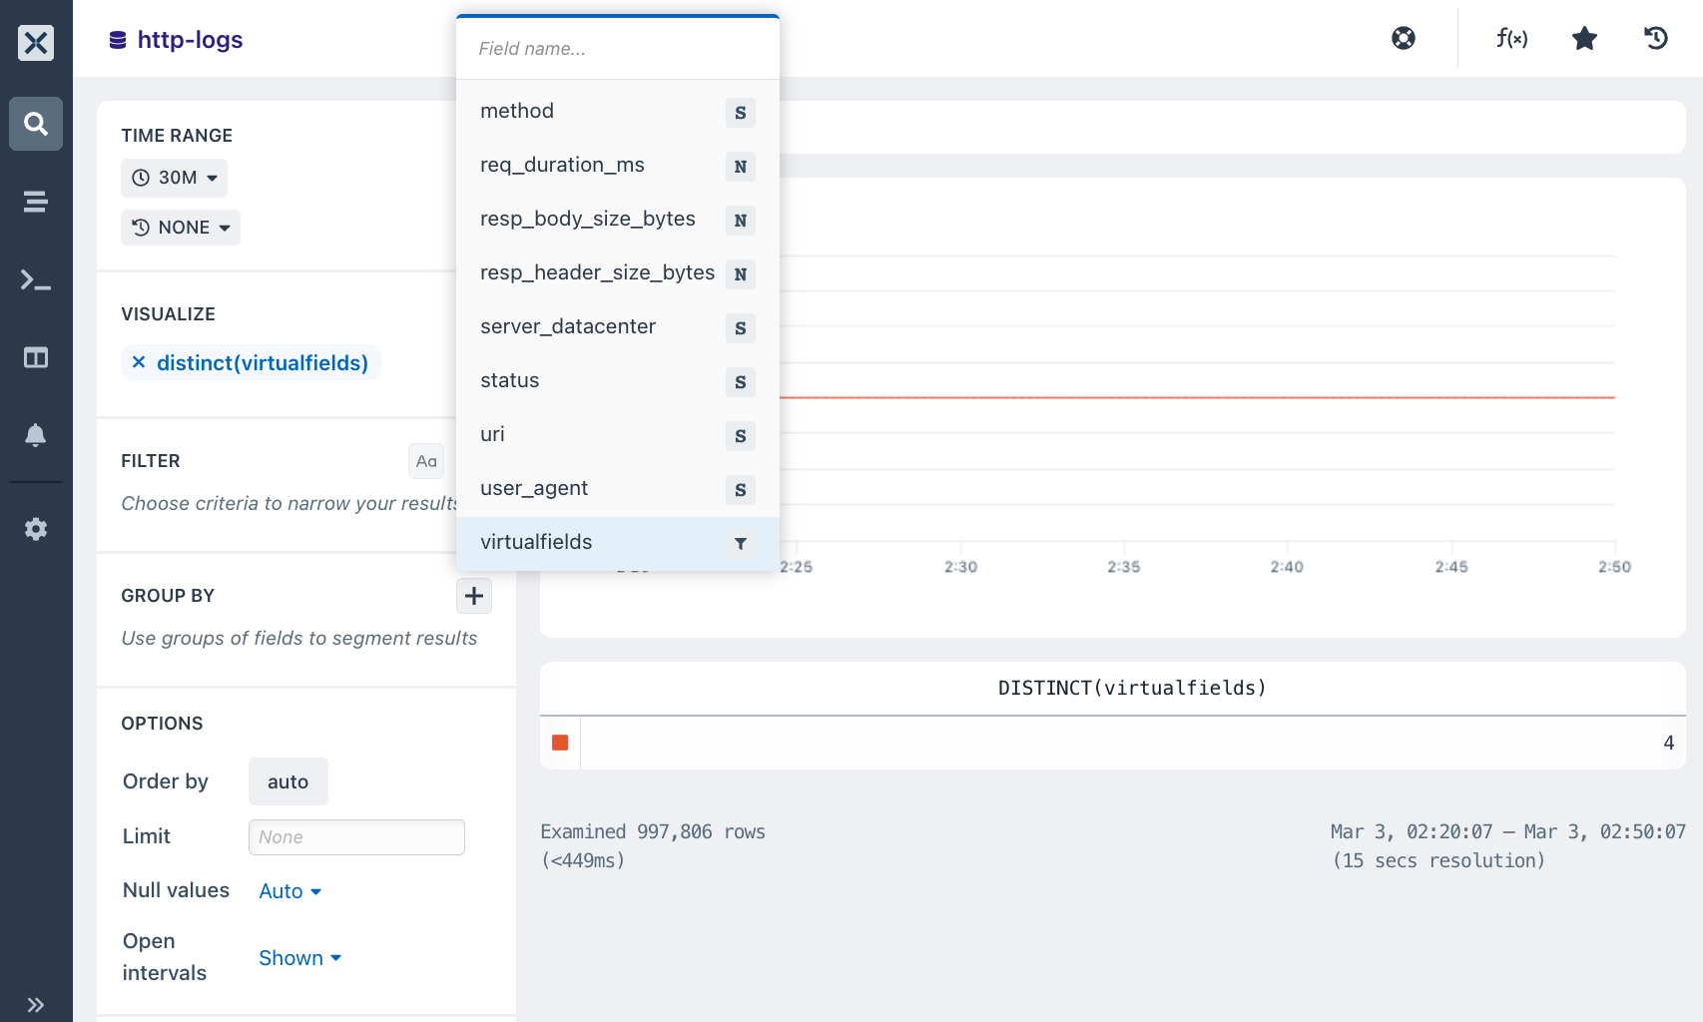Open the help lifebuoy icon

click(1404, 38)
